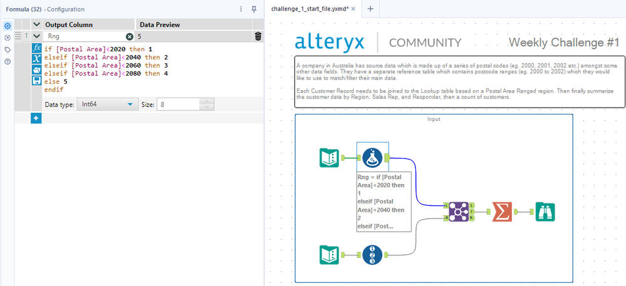
Task: Click the Join tool L input anchor
Action: [446, 205]
